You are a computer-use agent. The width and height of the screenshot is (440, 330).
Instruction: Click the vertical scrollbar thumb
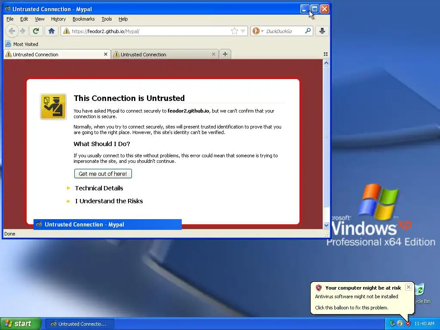pyautogui.click(x=326, y=137)
